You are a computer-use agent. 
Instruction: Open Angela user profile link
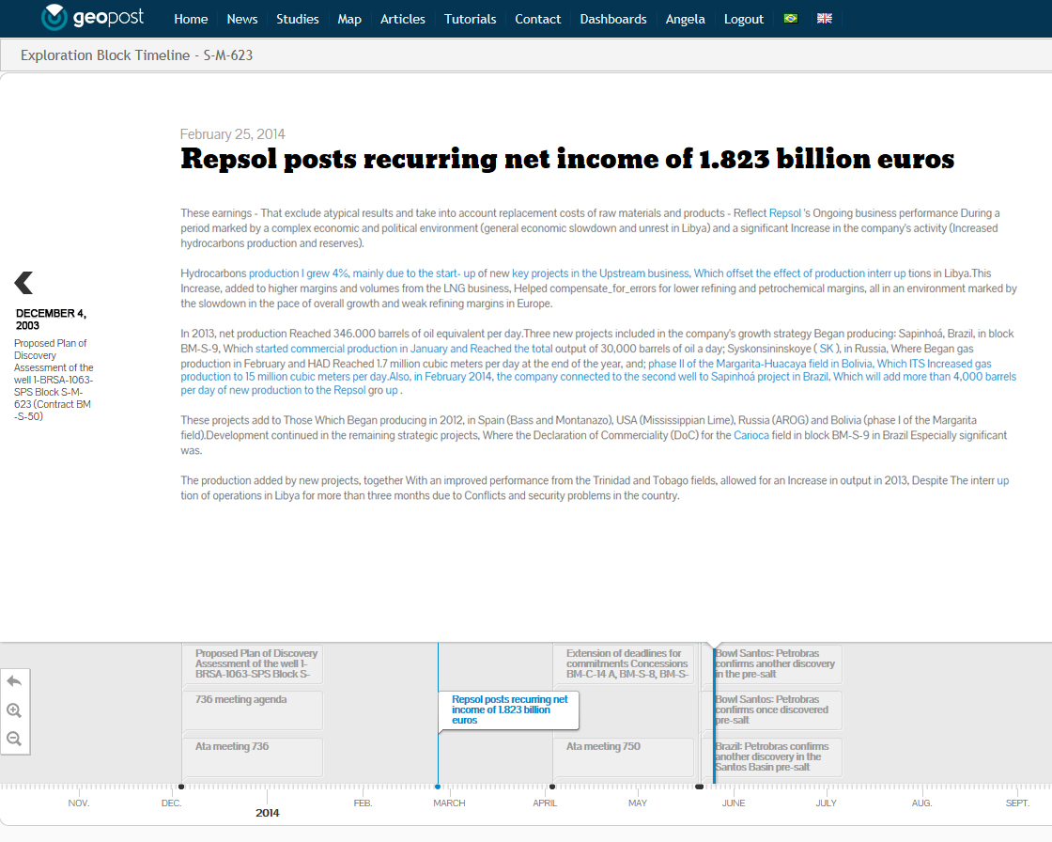point(685,19)
